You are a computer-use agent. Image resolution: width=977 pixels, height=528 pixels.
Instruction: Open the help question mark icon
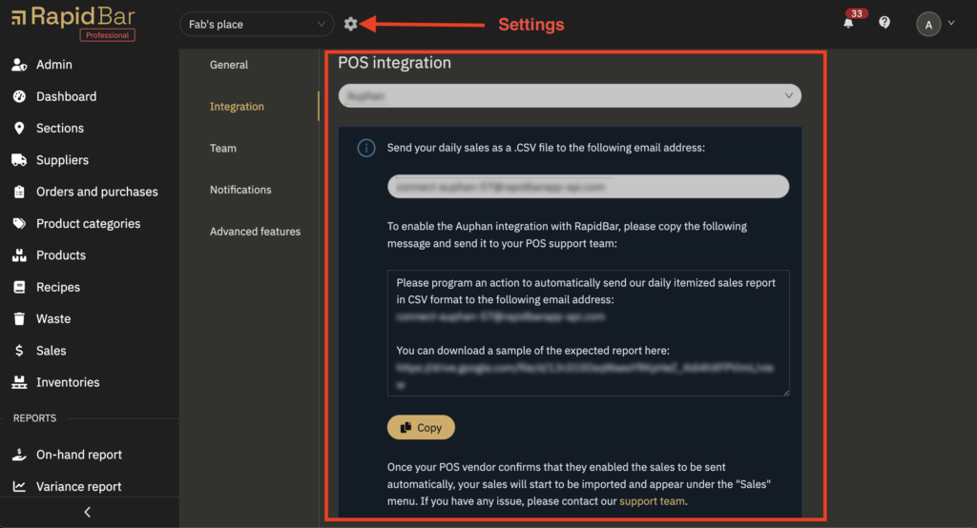884,23
